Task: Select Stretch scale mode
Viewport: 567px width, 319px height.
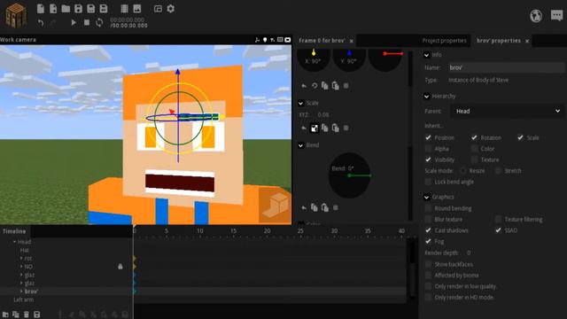Action: point(498,170)
